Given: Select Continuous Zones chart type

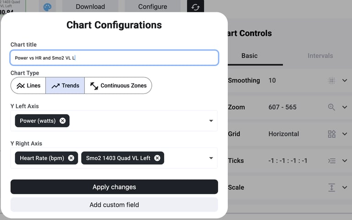Looking at the screenshot, I should 118,86.
